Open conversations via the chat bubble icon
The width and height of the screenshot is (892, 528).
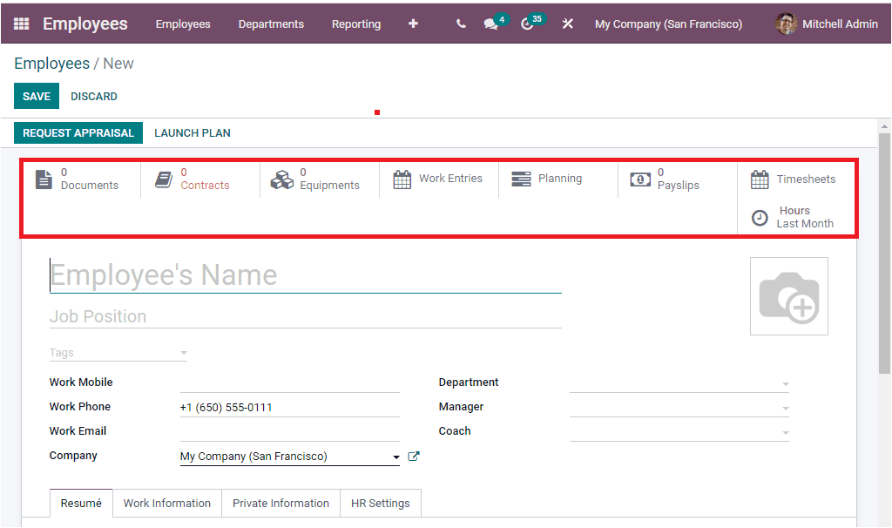coord(490,24)
